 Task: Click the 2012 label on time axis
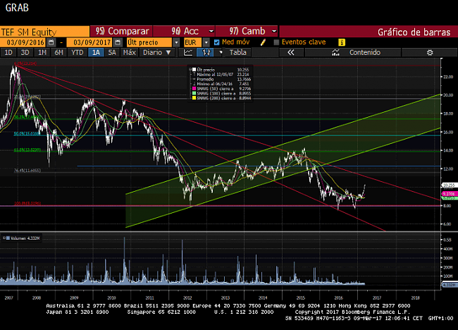(187, 298)
